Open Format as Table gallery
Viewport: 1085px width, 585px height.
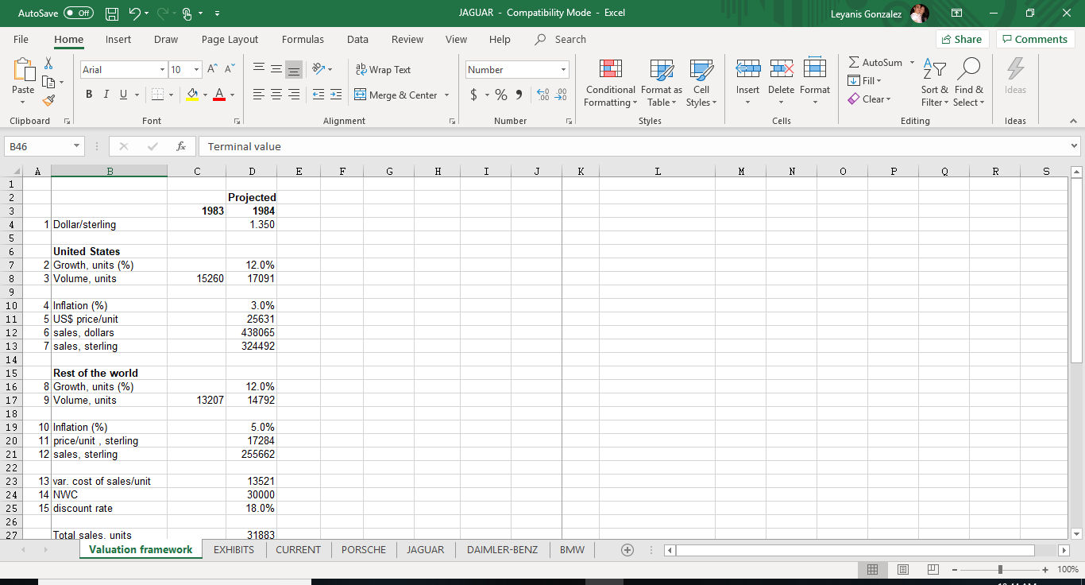[661, 83]
